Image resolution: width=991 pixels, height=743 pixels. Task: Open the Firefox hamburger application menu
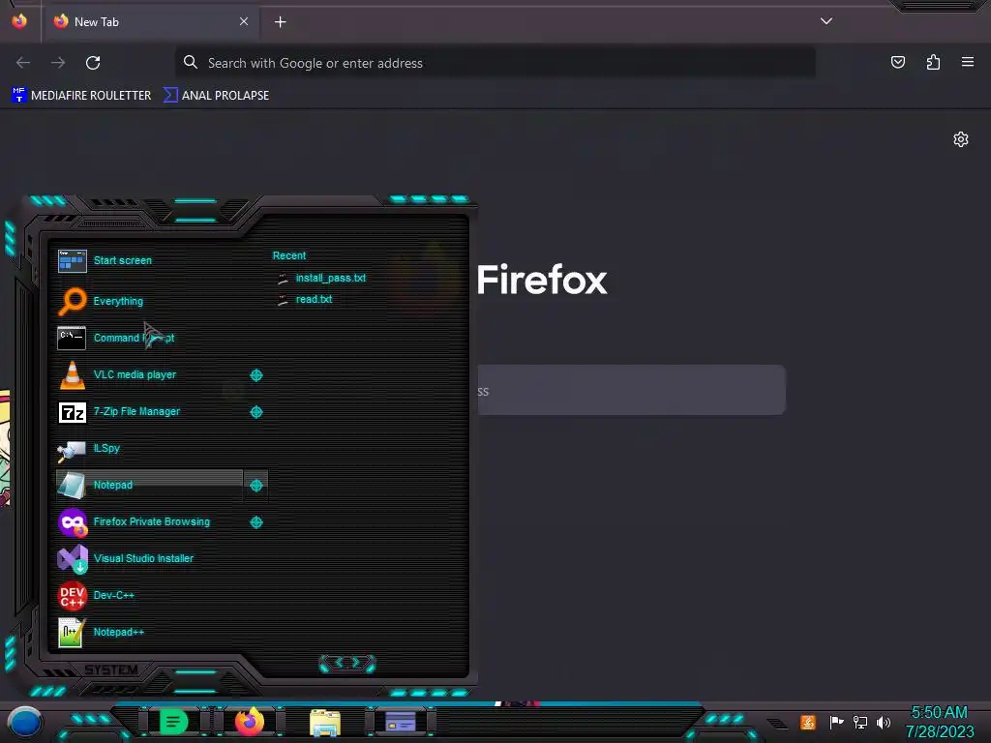(968, 62)
